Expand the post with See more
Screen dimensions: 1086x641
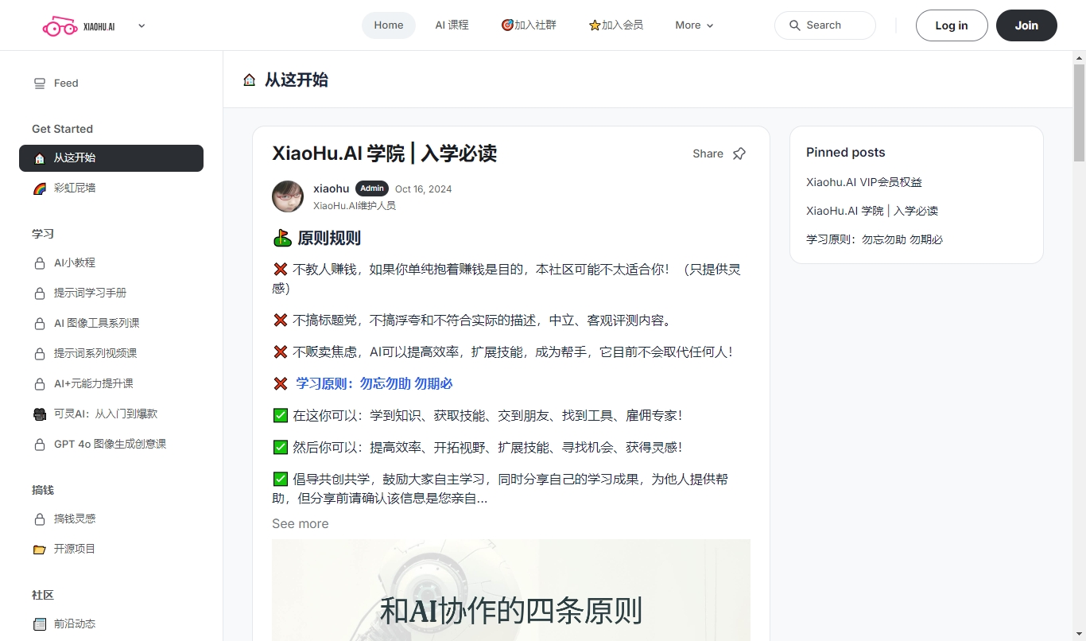300,523
